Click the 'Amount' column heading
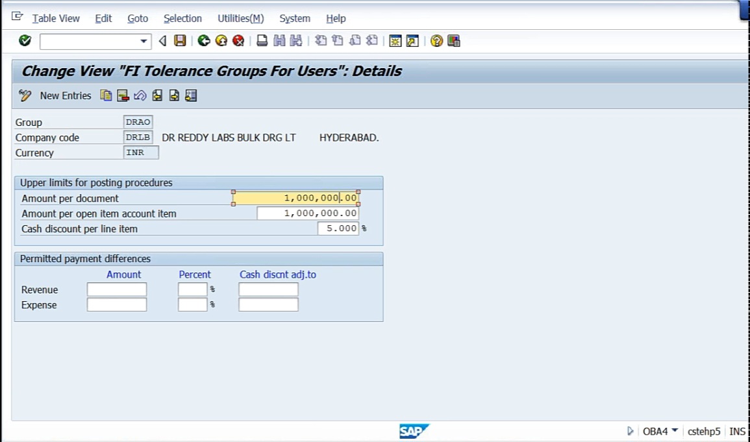Viewport: 750px width, 442px height. [123, 275]
